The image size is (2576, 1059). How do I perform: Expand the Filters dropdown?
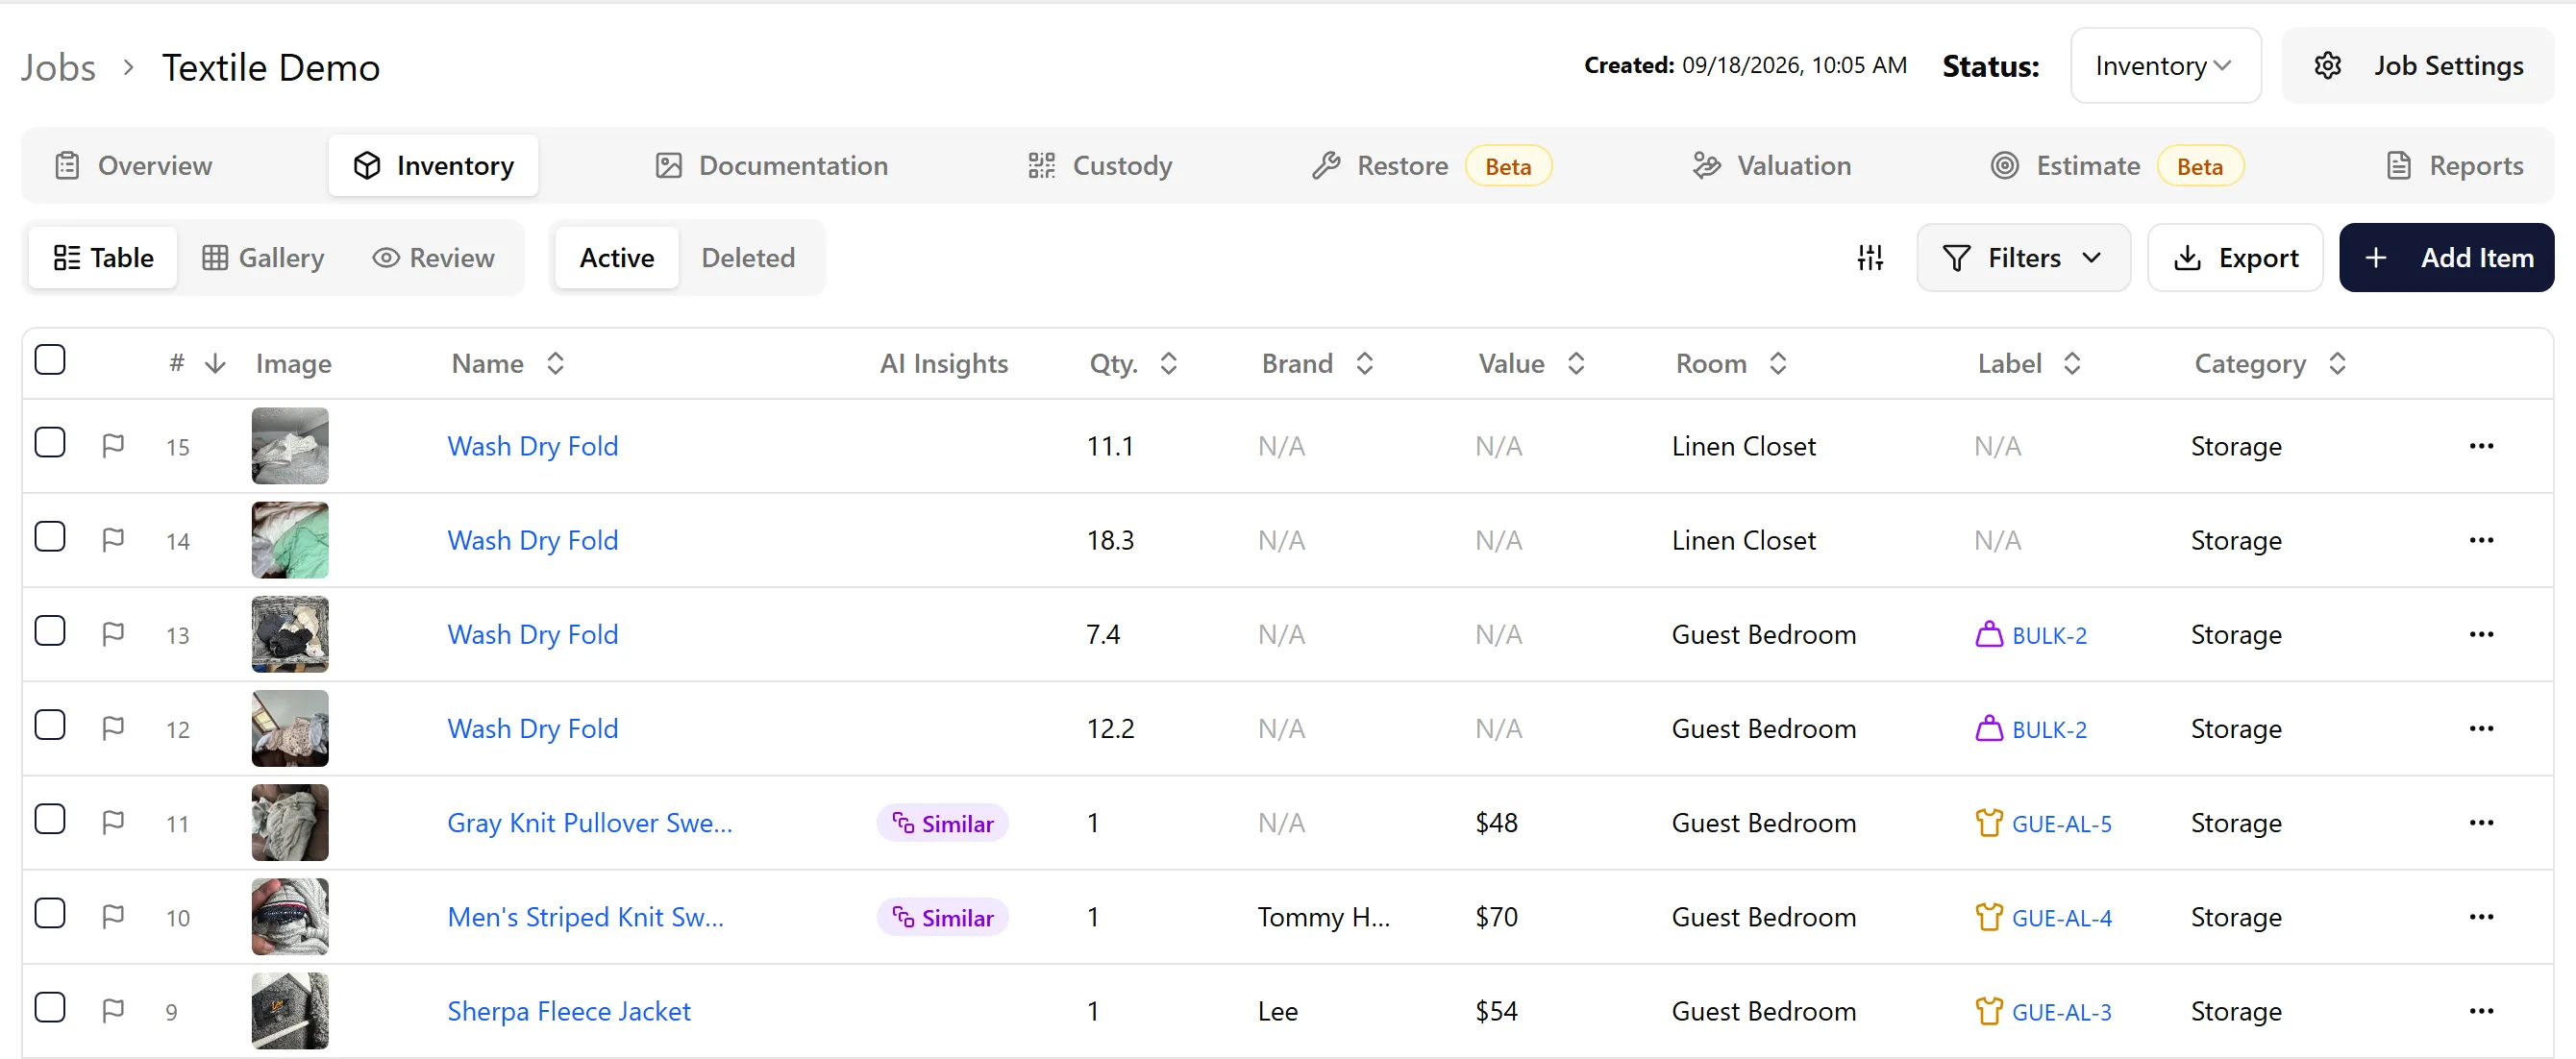point(2023,258)
